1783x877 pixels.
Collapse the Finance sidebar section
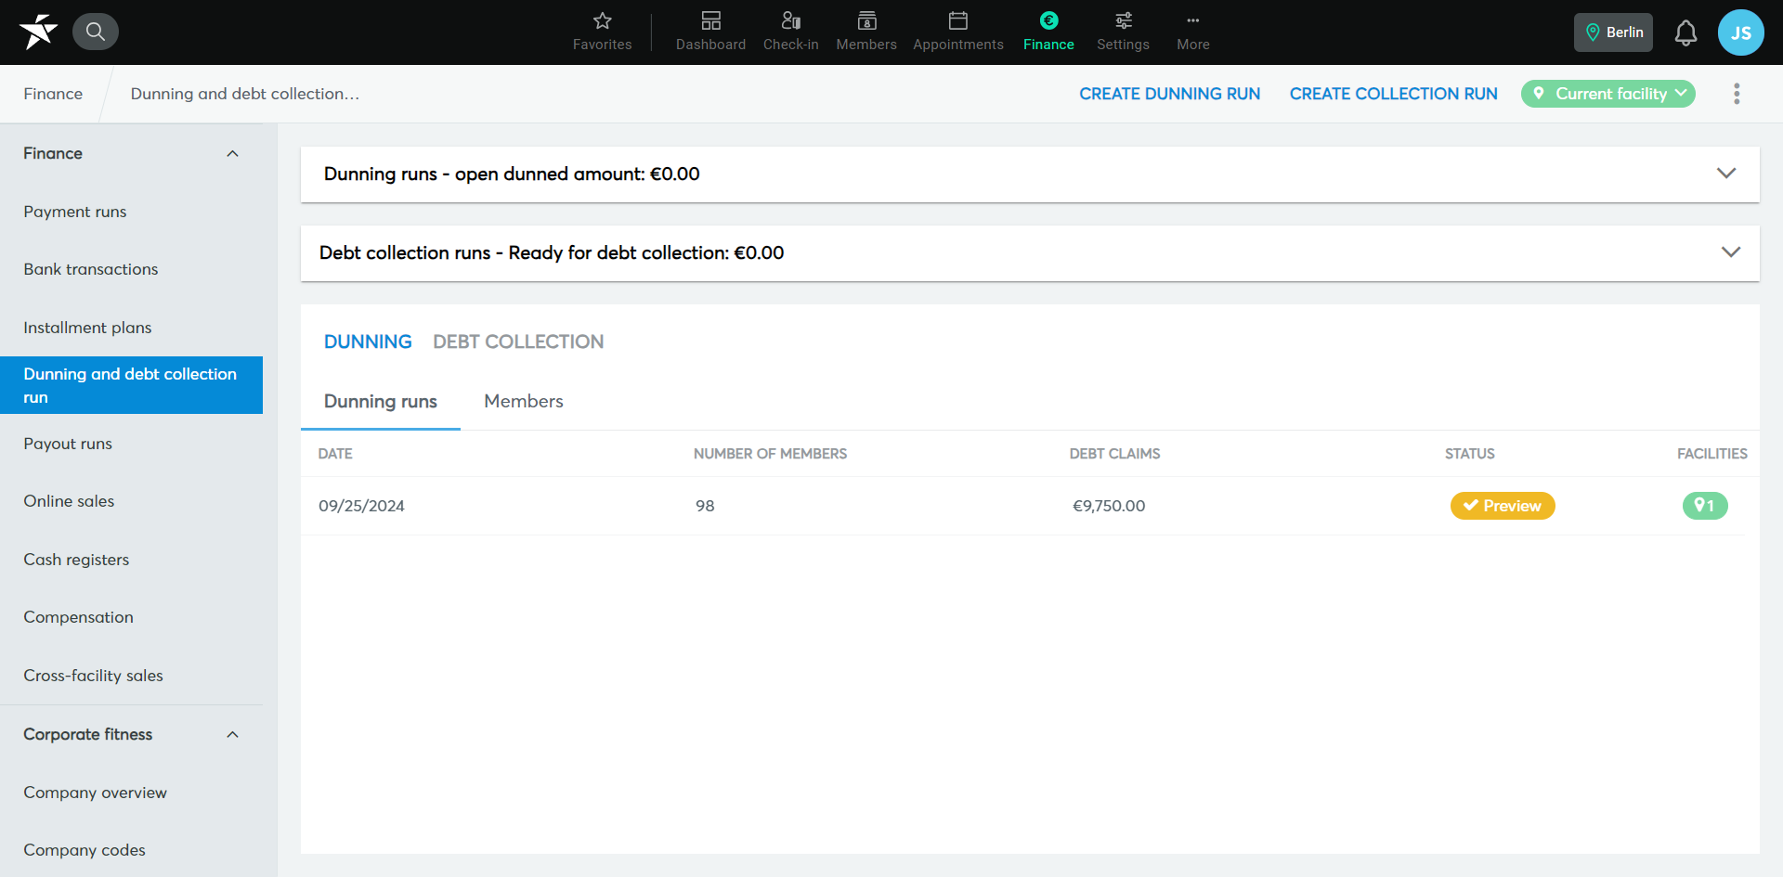(x=232, y=154)
